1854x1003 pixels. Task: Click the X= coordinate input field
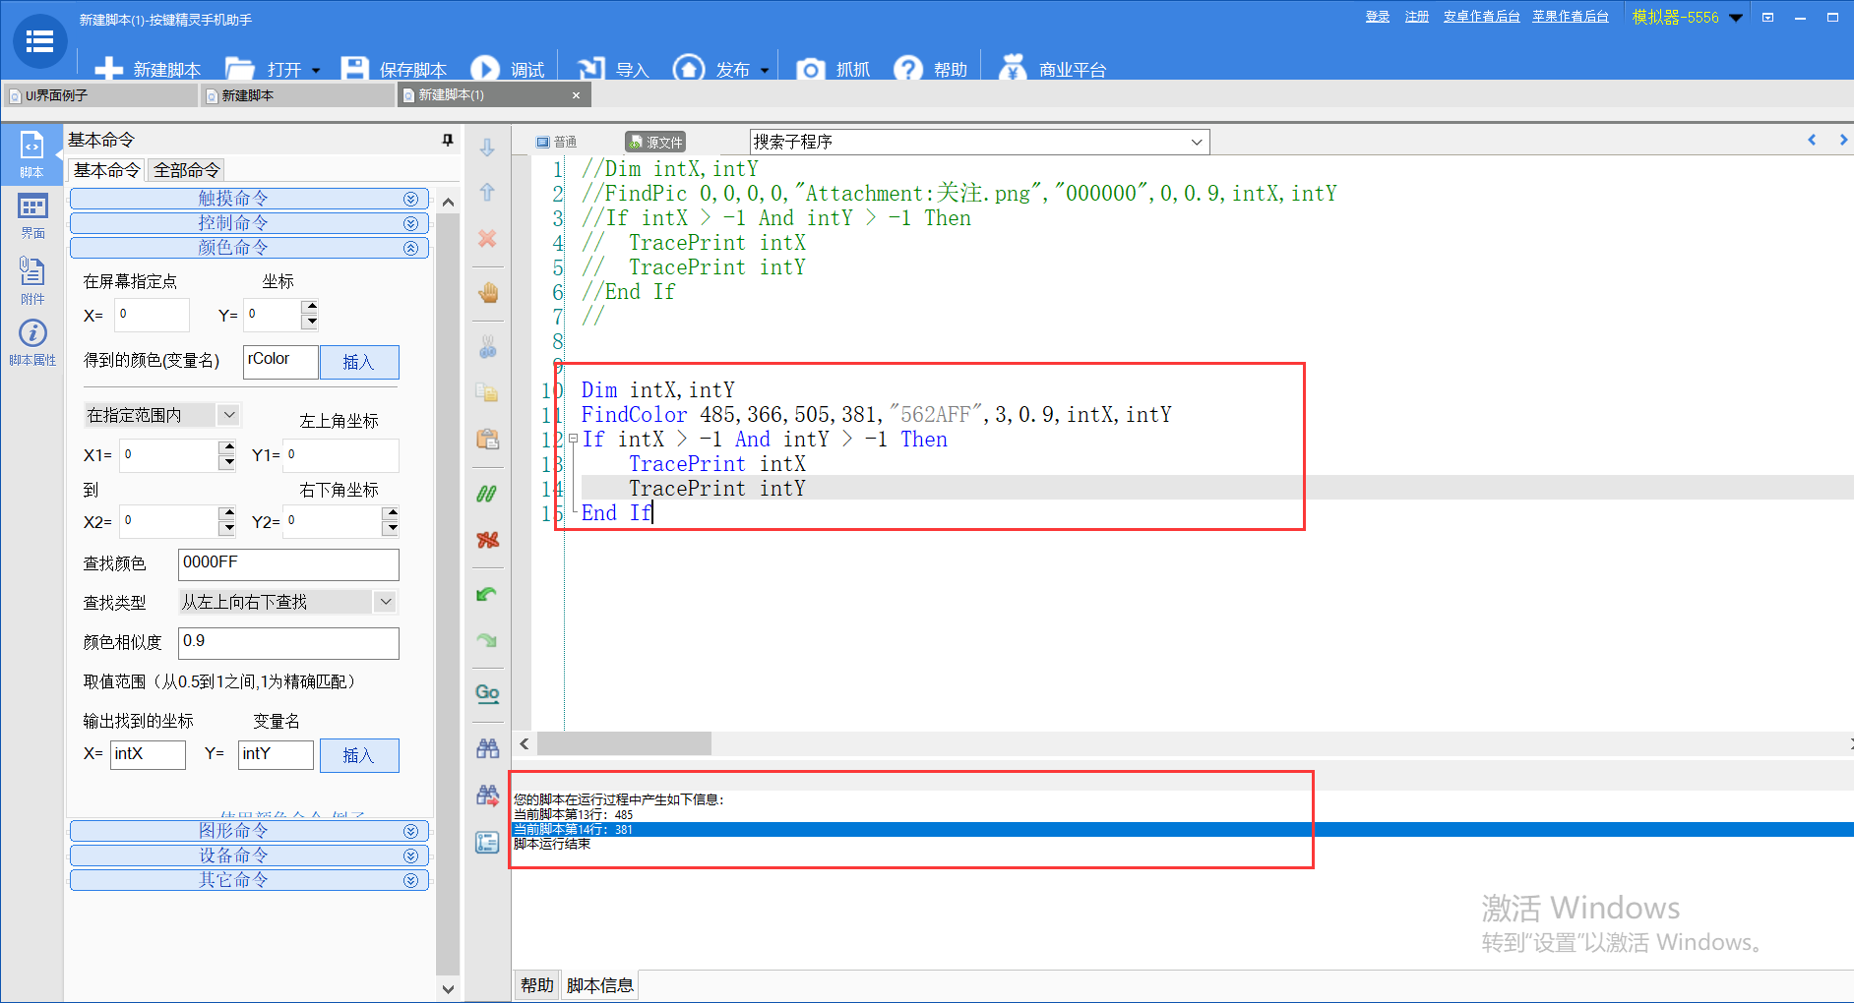(x=152, y=315)
